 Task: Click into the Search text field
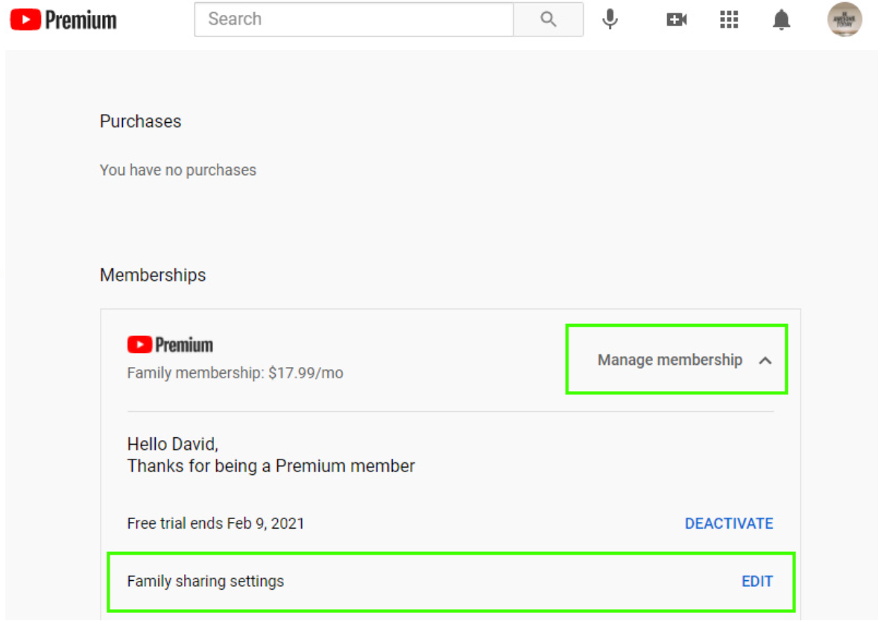[x=354, y=19]
